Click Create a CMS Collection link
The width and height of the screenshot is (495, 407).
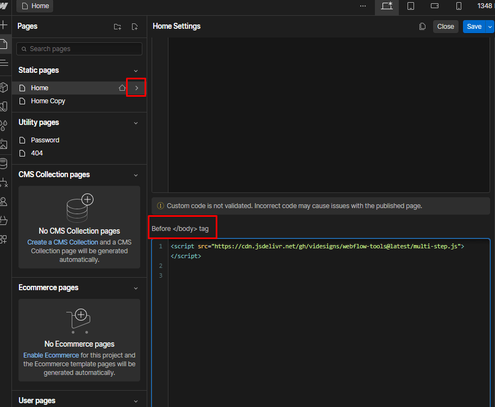[62, 242]
